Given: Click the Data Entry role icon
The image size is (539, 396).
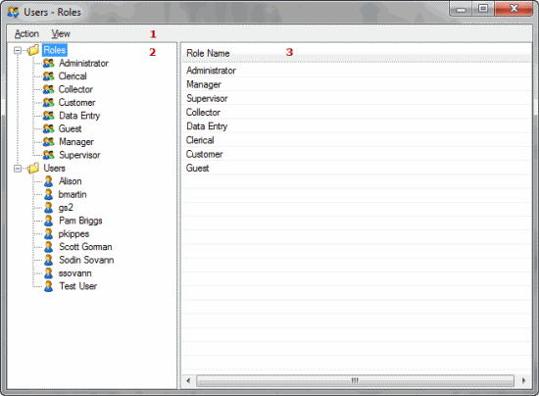Looking at the screenshot, I should [49, 116].
